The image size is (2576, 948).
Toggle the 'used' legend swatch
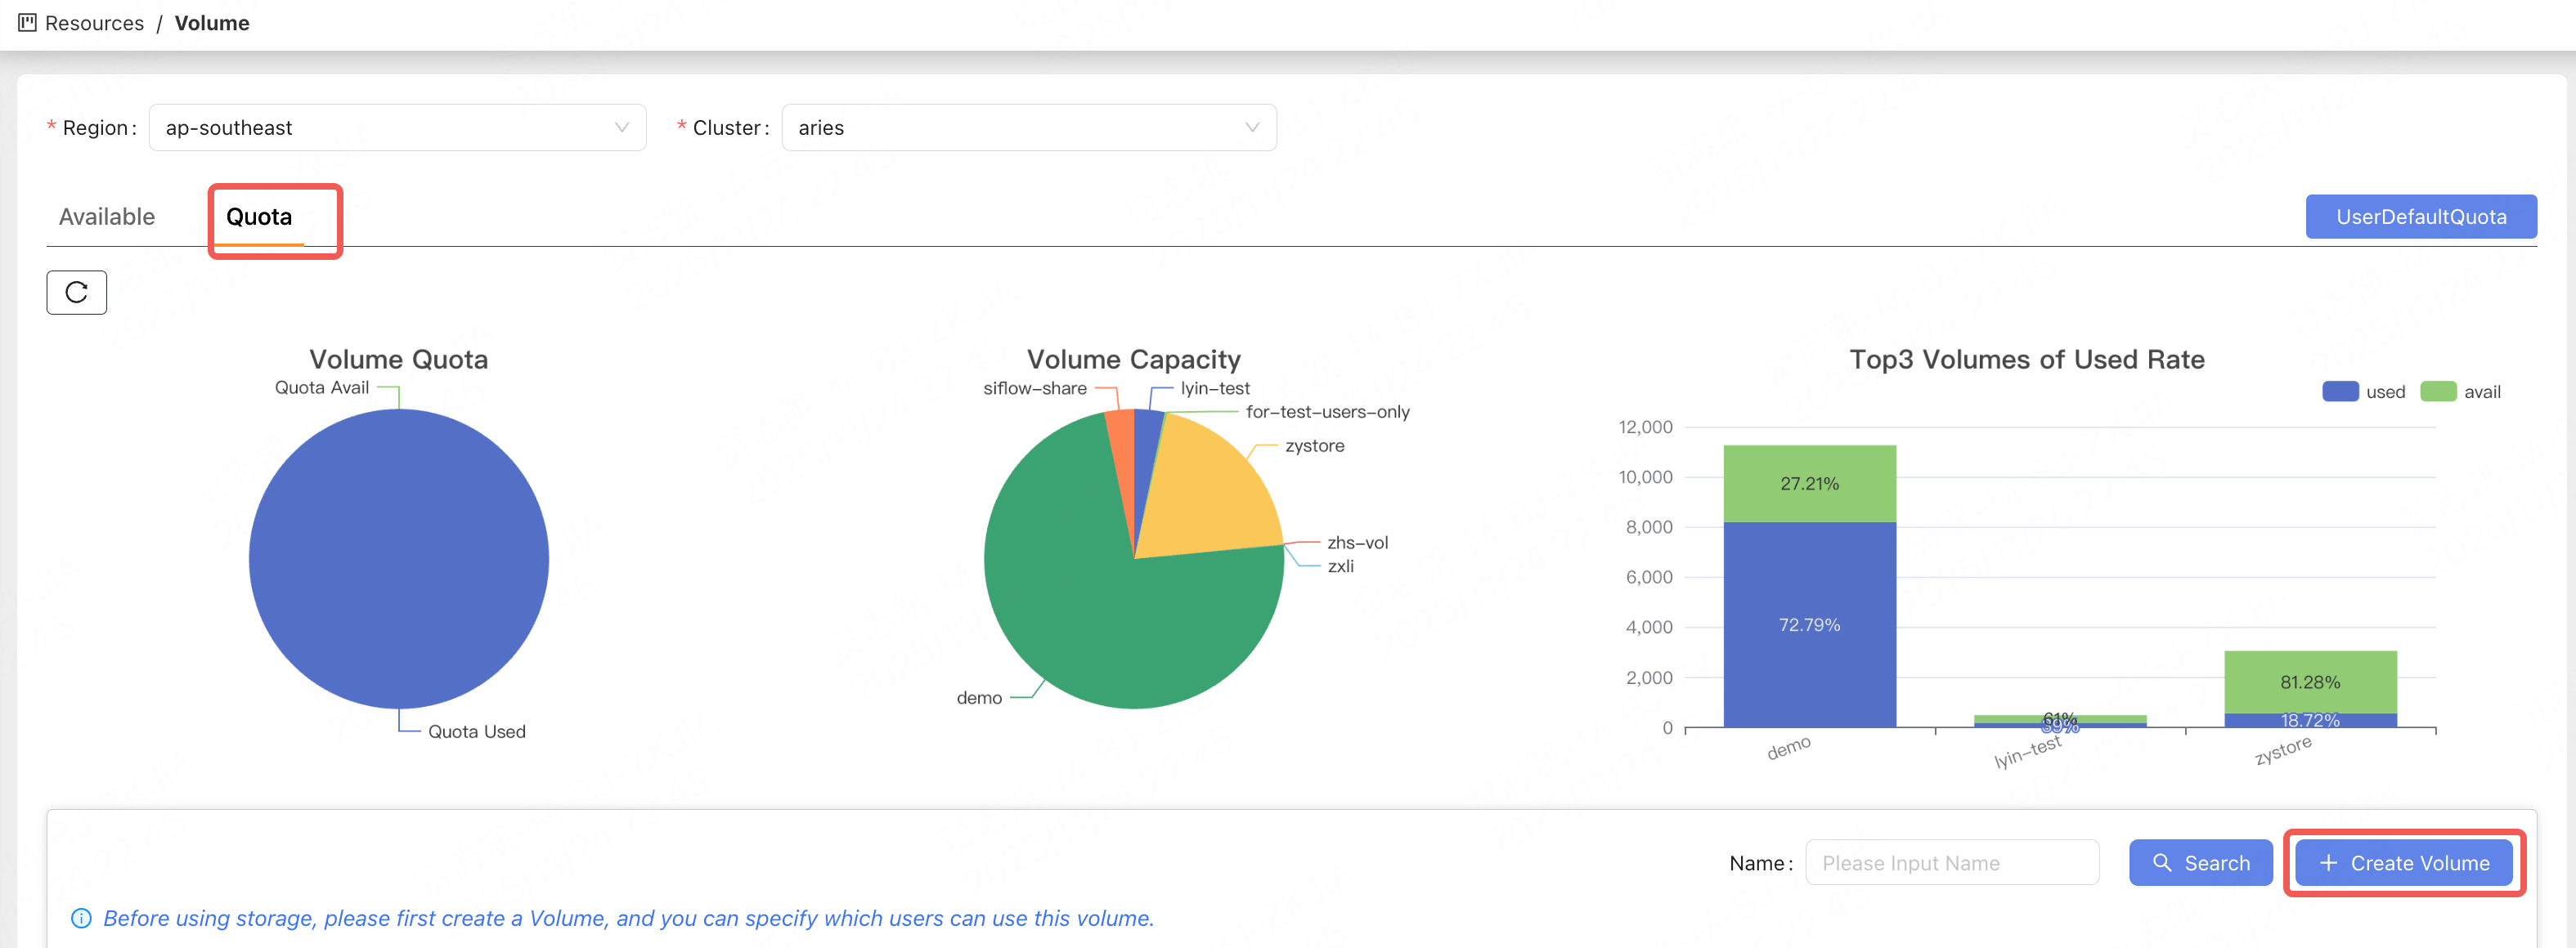click(x=2340, y=391)
